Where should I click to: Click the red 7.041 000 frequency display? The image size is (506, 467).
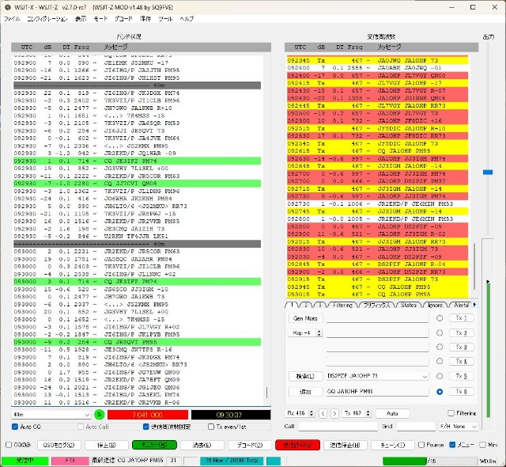tap(148, 415)
